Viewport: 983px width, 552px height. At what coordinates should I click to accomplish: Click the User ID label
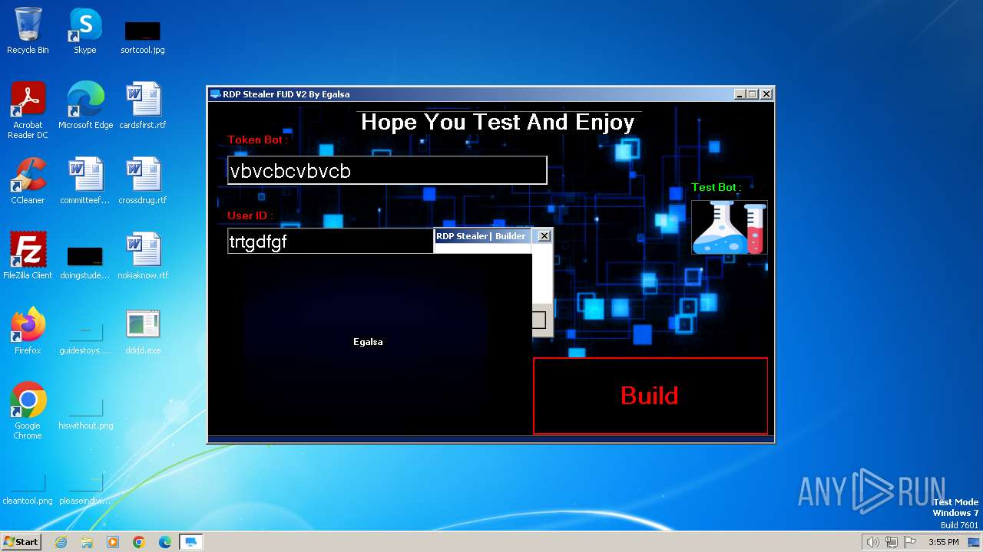point(250,216)
